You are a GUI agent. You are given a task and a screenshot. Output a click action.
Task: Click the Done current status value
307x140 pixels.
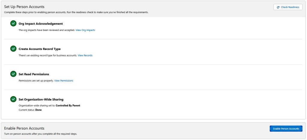pos(38,110)
